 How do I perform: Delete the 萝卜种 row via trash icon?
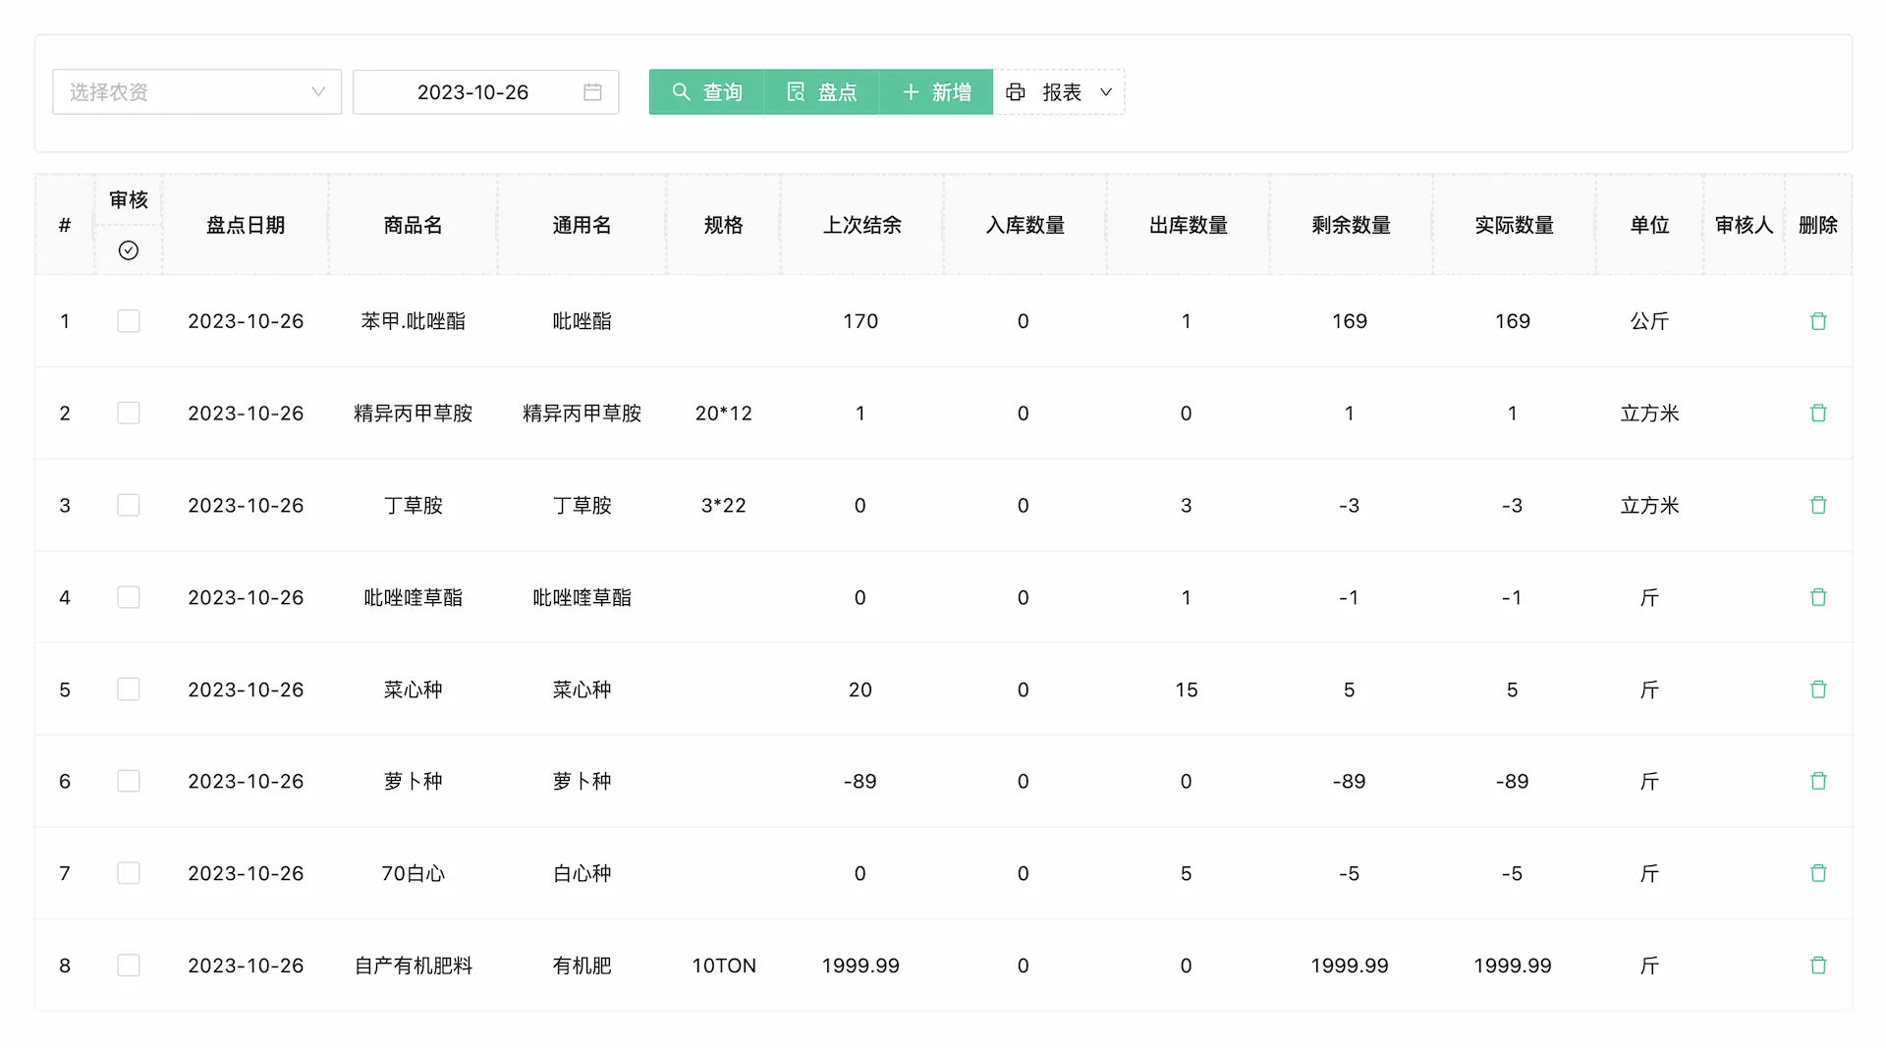[x=1818, y=781]
